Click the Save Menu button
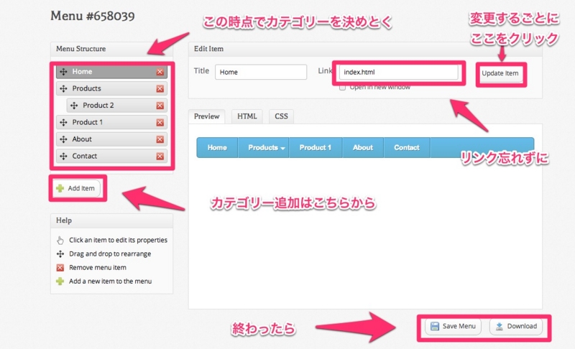The image size is (575, 349). [453, 326]
